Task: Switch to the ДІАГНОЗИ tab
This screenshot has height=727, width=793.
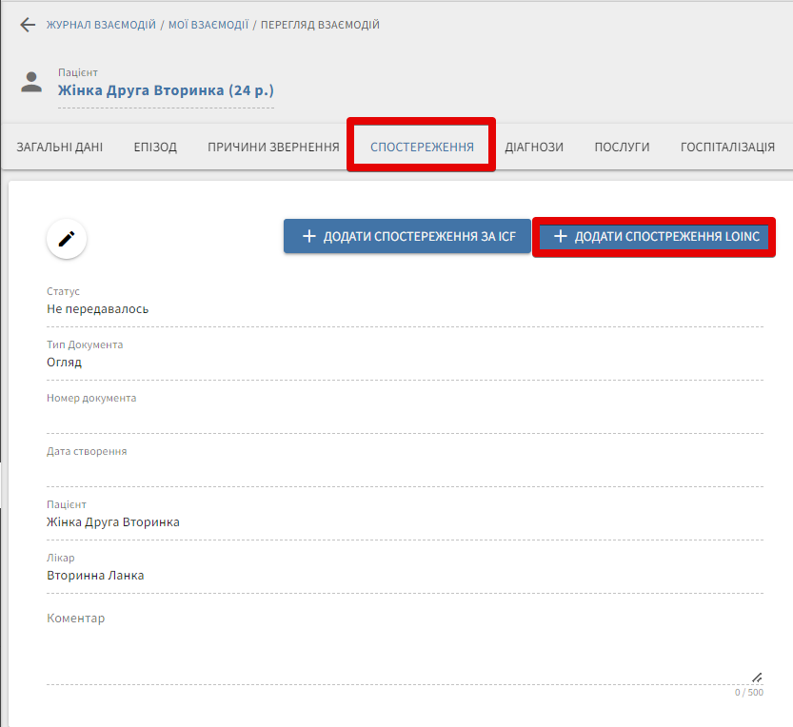Action: click(534, 147)
